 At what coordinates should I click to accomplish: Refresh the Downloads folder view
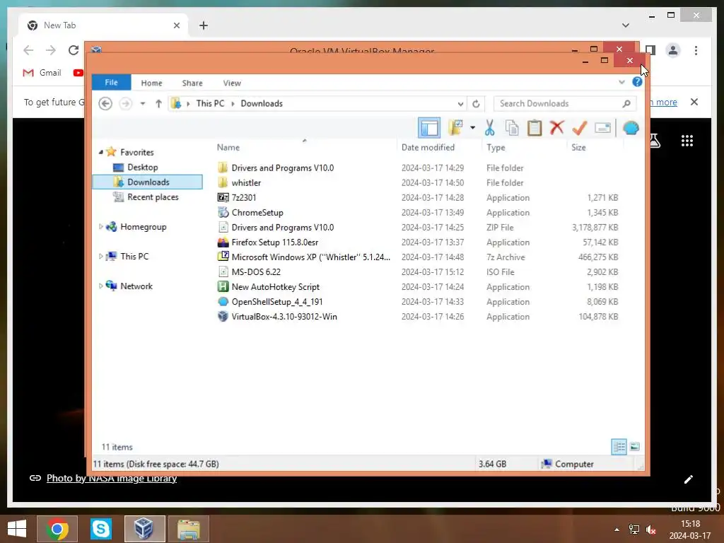click(476, 103)
